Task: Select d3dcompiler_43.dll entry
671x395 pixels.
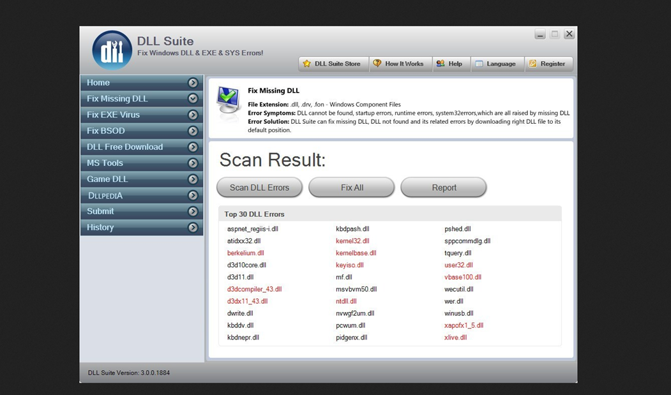Action: [x=255, y=289]
